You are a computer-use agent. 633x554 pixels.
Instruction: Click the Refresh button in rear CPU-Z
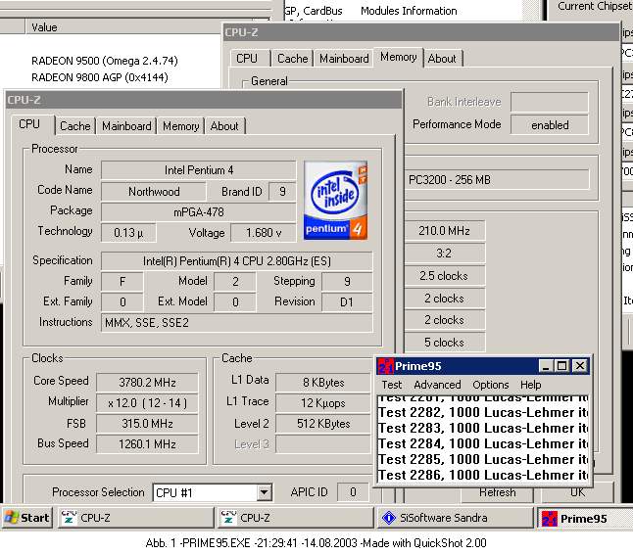[498, 492]
